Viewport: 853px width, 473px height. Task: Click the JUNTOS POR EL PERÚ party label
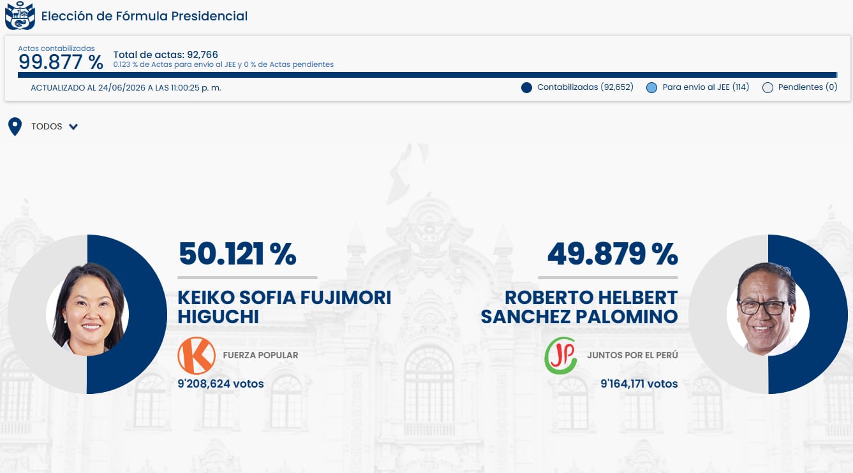point(632,355)
